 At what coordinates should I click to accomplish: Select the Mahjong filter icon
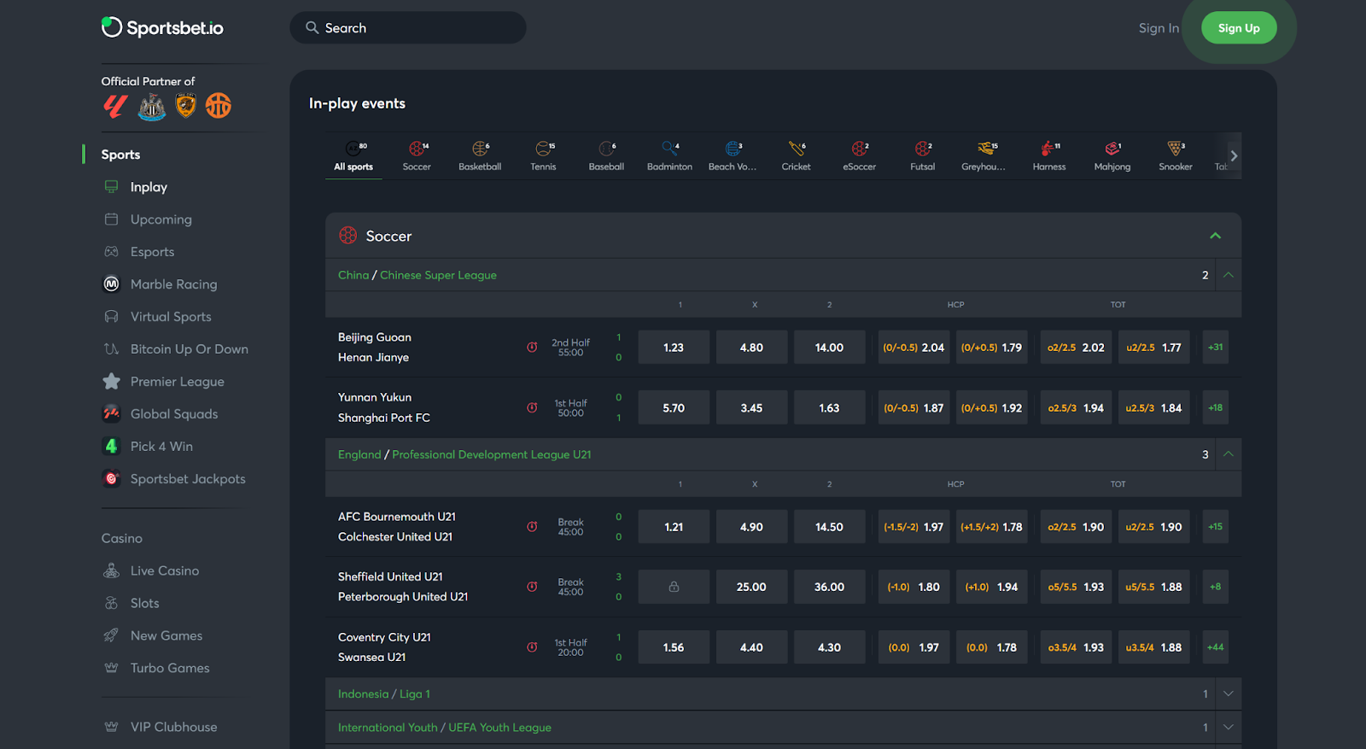click(1112, 149)
